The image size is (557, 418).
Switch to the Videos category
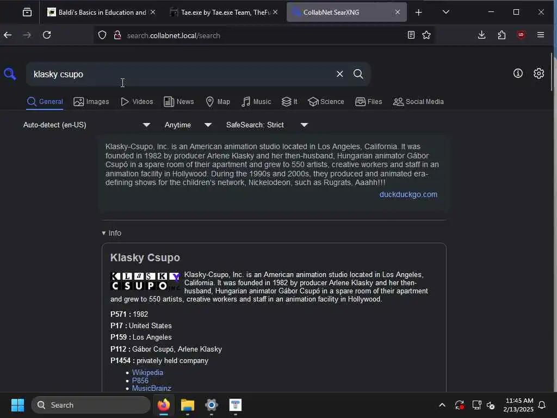[x=137, y=102]
